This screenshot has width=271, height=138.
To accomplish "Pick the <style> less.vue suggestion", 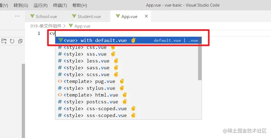I will point(127,61).
